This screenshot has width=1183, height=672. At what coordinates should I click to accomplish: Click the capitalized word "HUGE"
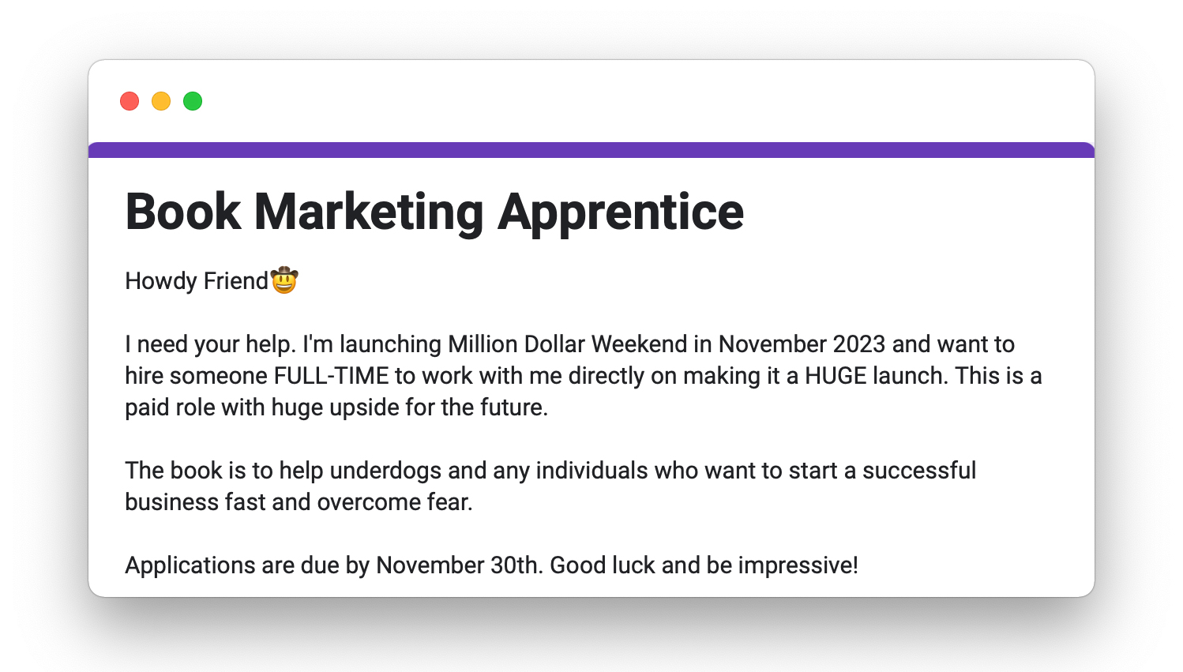click(836, 376)
